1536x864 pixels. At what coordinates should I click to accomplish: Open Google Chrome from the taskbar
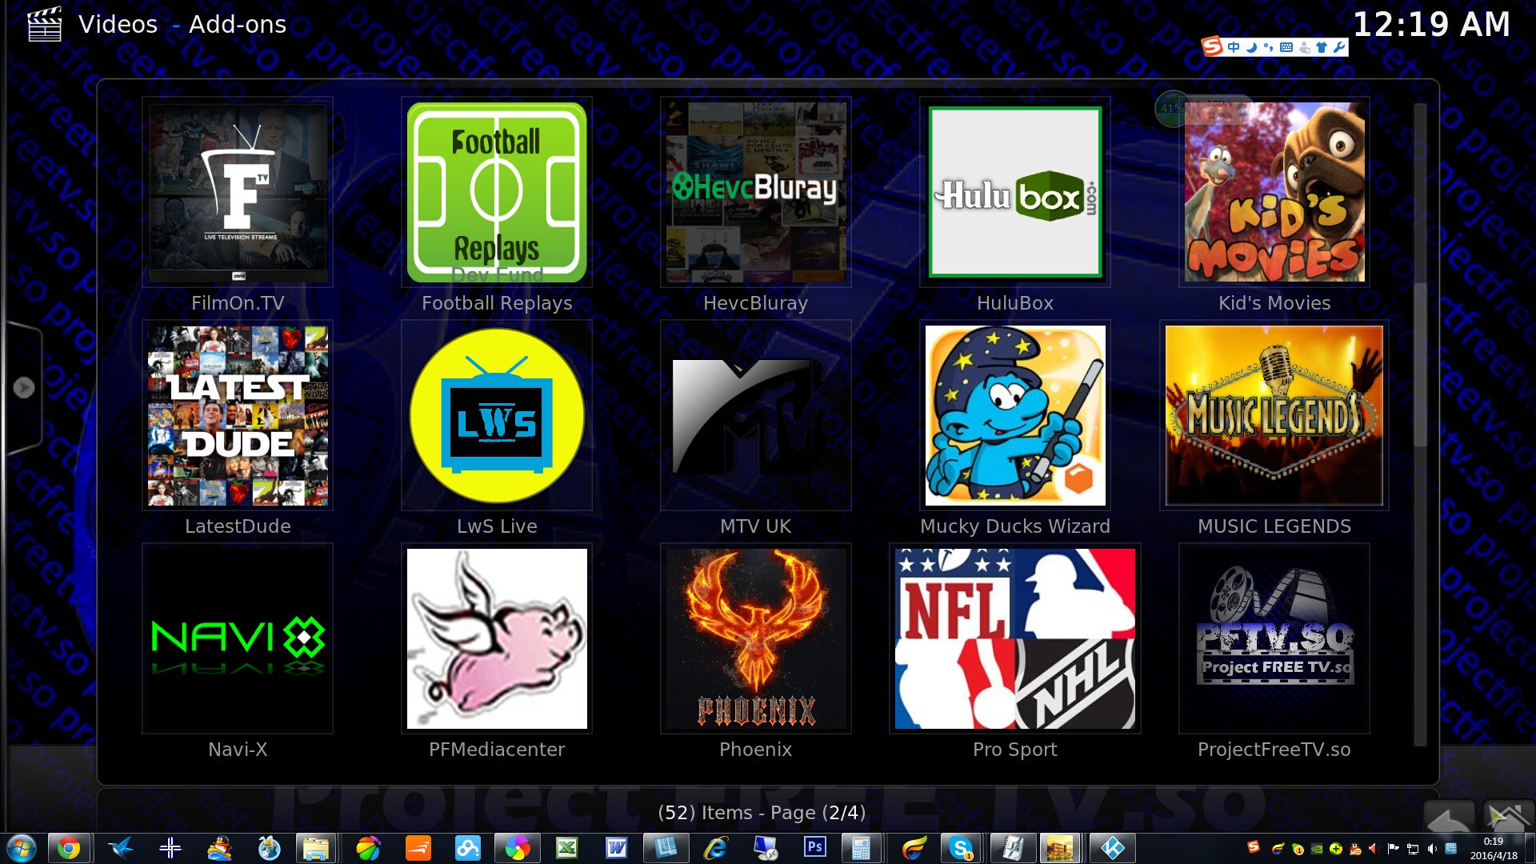[x=69, y=848]
